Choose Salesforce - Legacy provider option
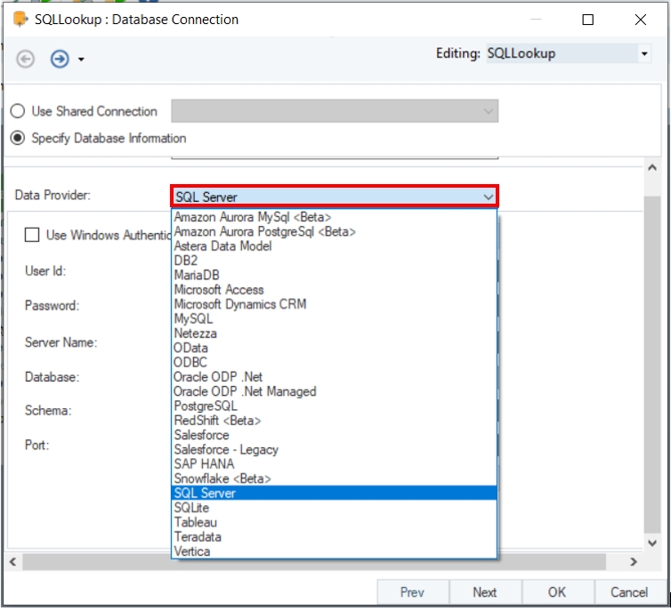Image resolution: width=671 pixels, height=611 pixels. click(335, 450)
